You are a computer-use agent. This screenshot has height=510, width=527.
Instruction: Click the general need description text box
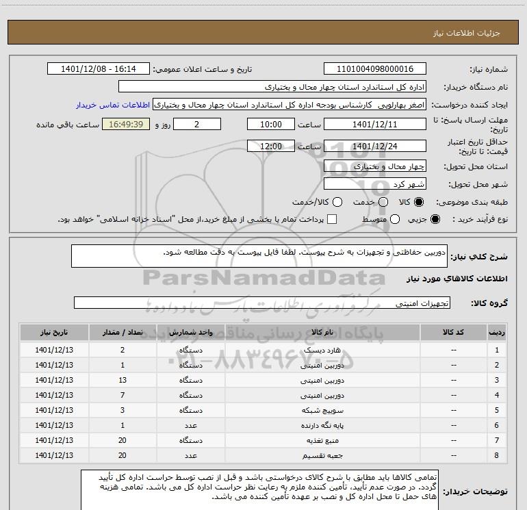point(259,256)
